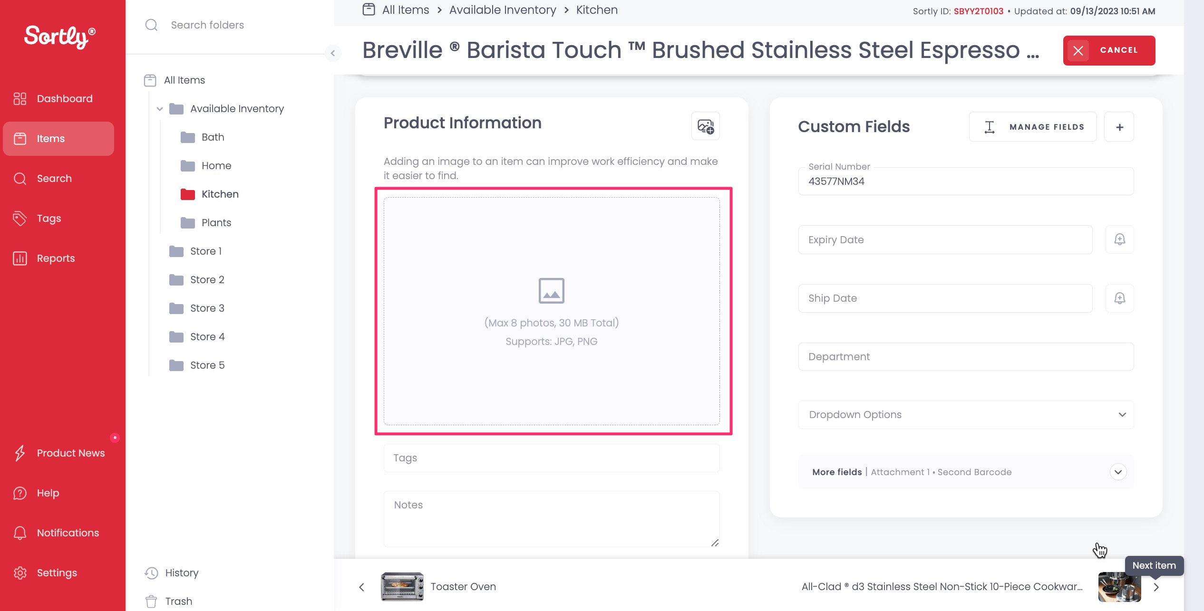The image size is (1204, 611).
Task: Collapse the Available Inventory folder
Action: click(160, 109)
